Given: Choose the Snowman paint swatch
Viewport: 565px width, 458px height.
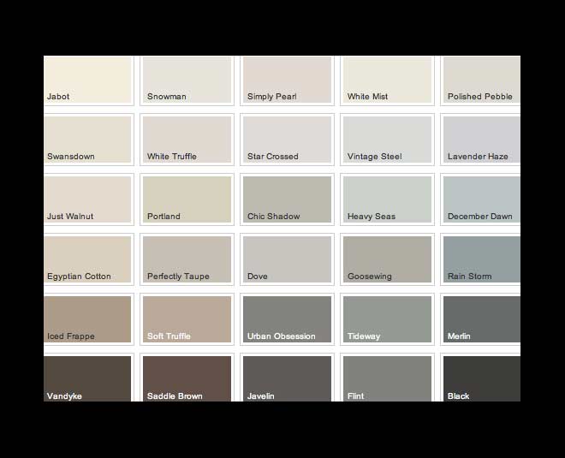Looking at the screenshot, I should (187, 80).
